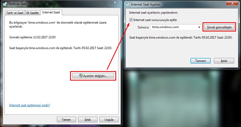Select the Internet Saati tab
The height and width of the screenshot is (127, 241).
point(51,12)
